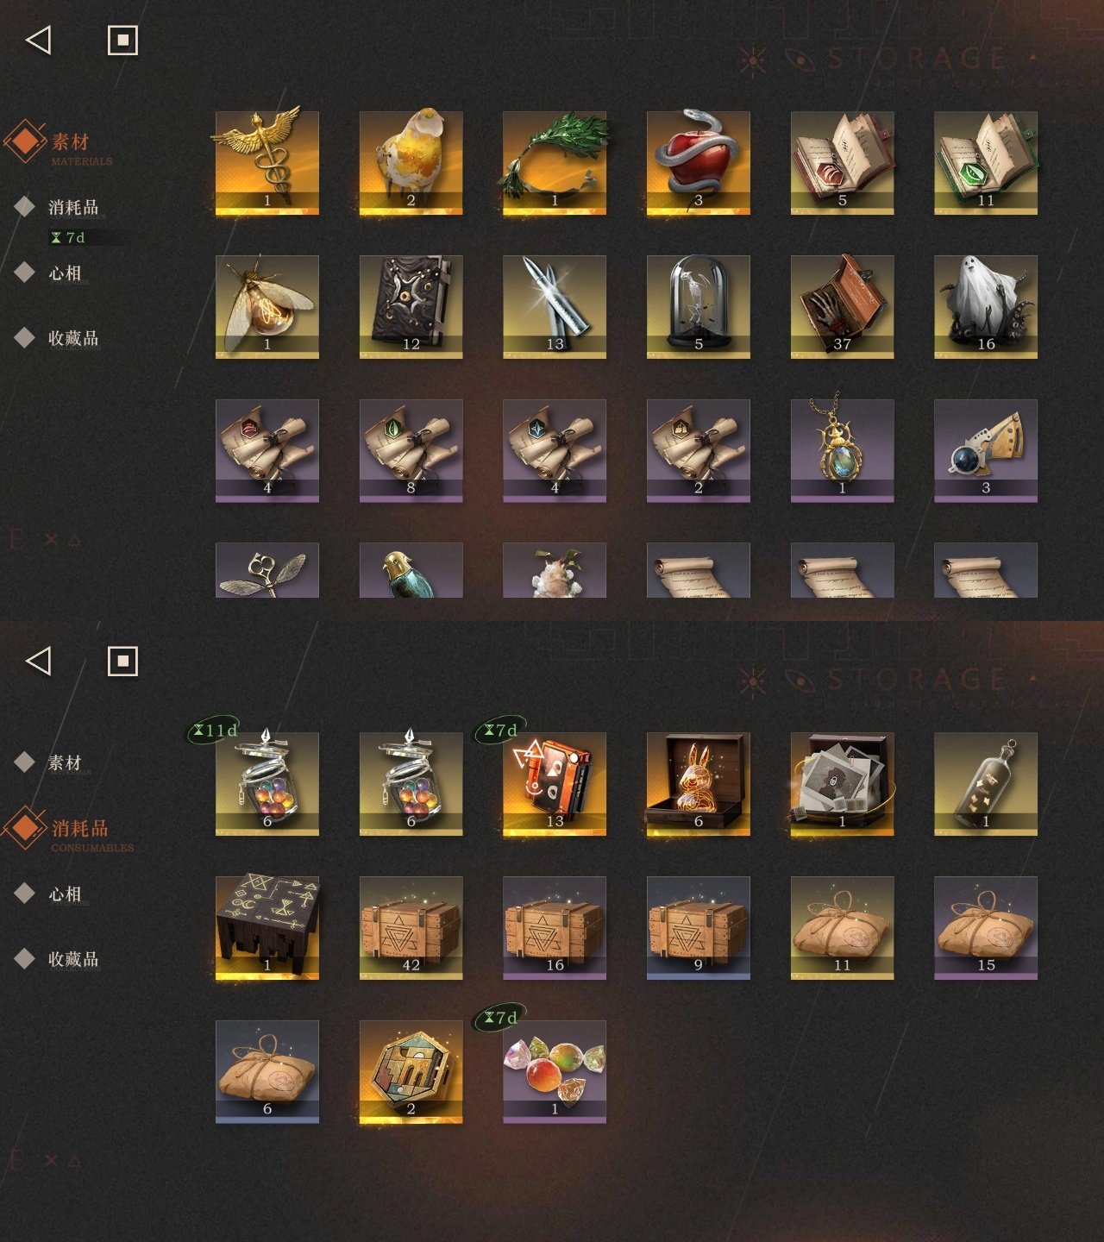Pick the wooden crate with count 42

pyautogui.click(x=411, y=928)
